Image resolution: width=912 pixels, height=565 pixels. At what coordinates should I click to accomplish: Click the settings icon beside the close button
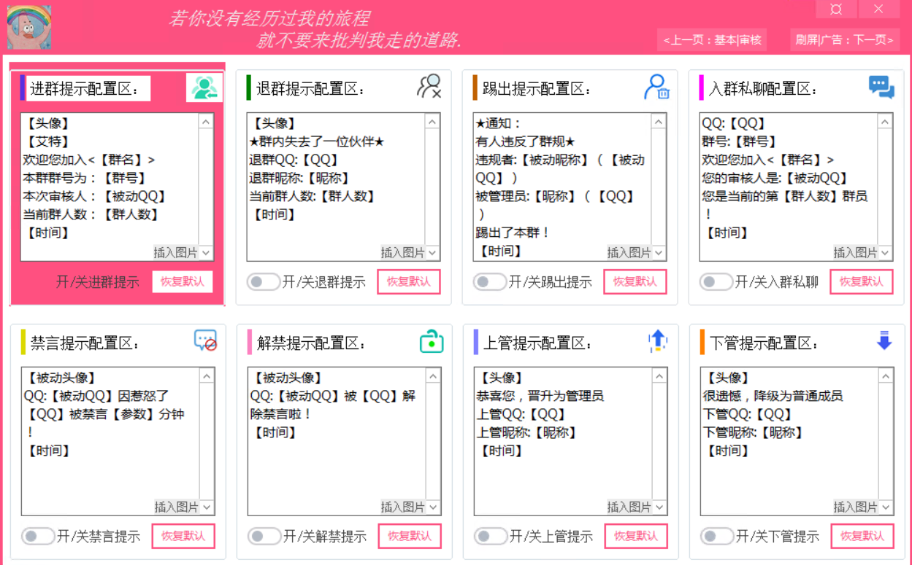pos(836,9)
